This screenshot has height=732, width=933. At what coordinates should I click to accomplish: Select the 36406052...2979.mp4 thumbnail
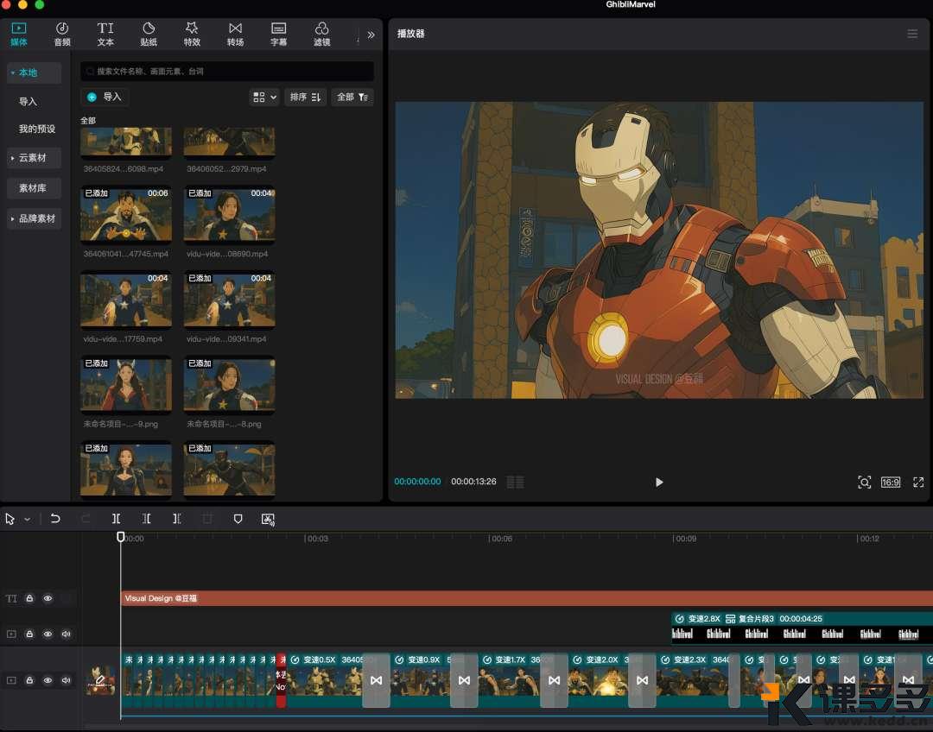point(229,143)
